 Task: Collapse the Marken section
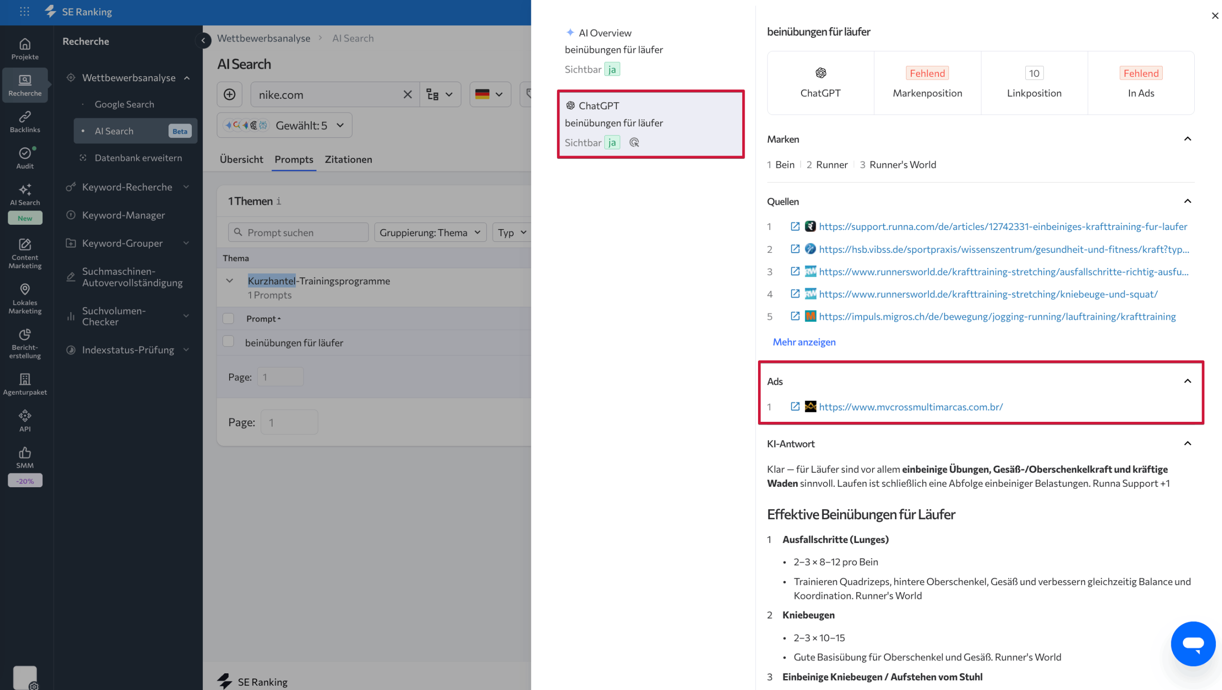tap(1188, 139)
